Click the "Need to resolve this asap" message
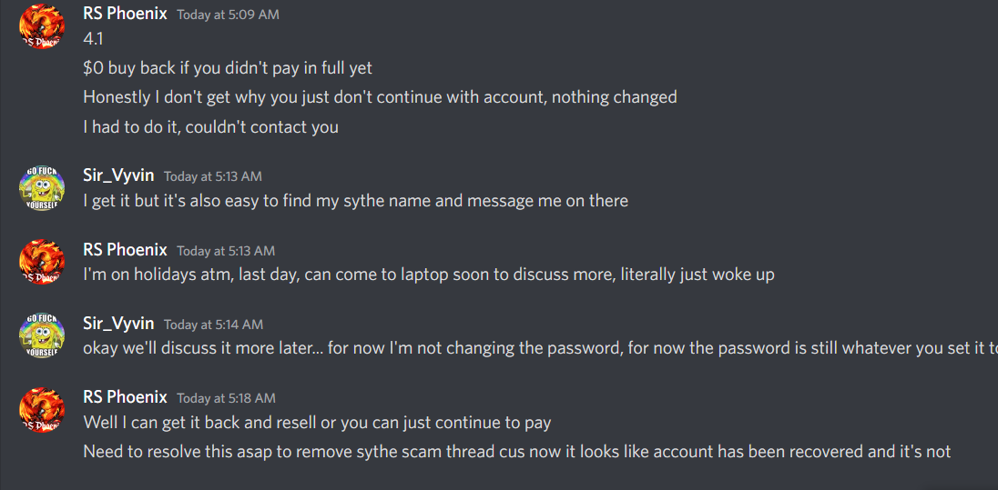The height and width of the screenshot is (490, 998). (516, 452)
